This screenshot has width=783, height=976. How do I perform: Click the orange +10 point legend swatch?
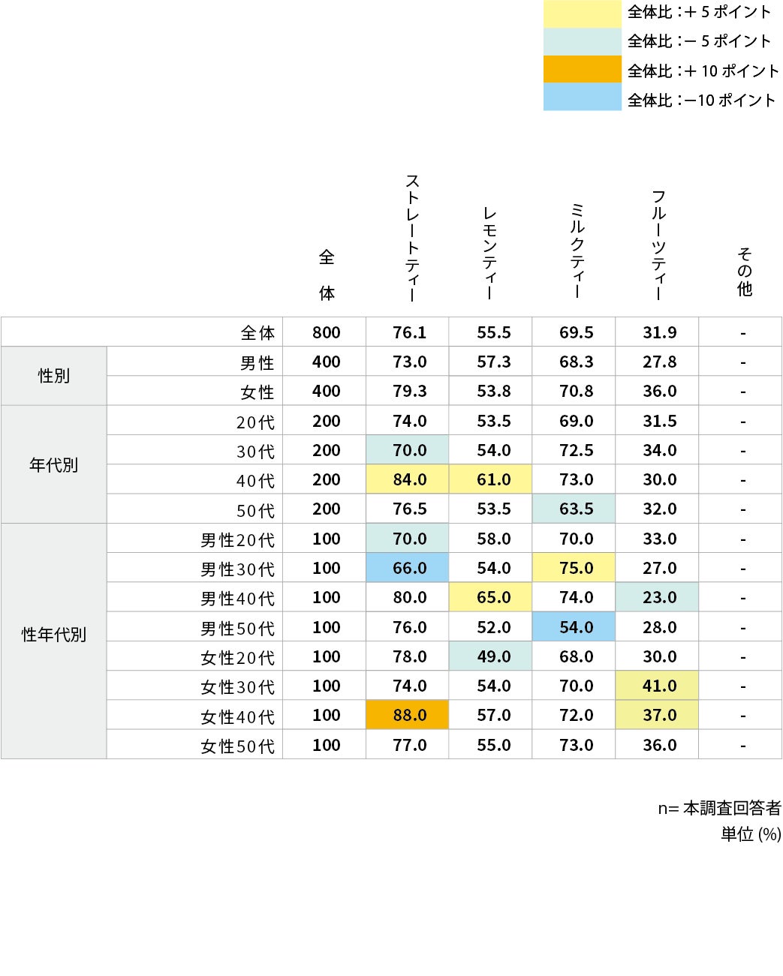click(583, 69)
